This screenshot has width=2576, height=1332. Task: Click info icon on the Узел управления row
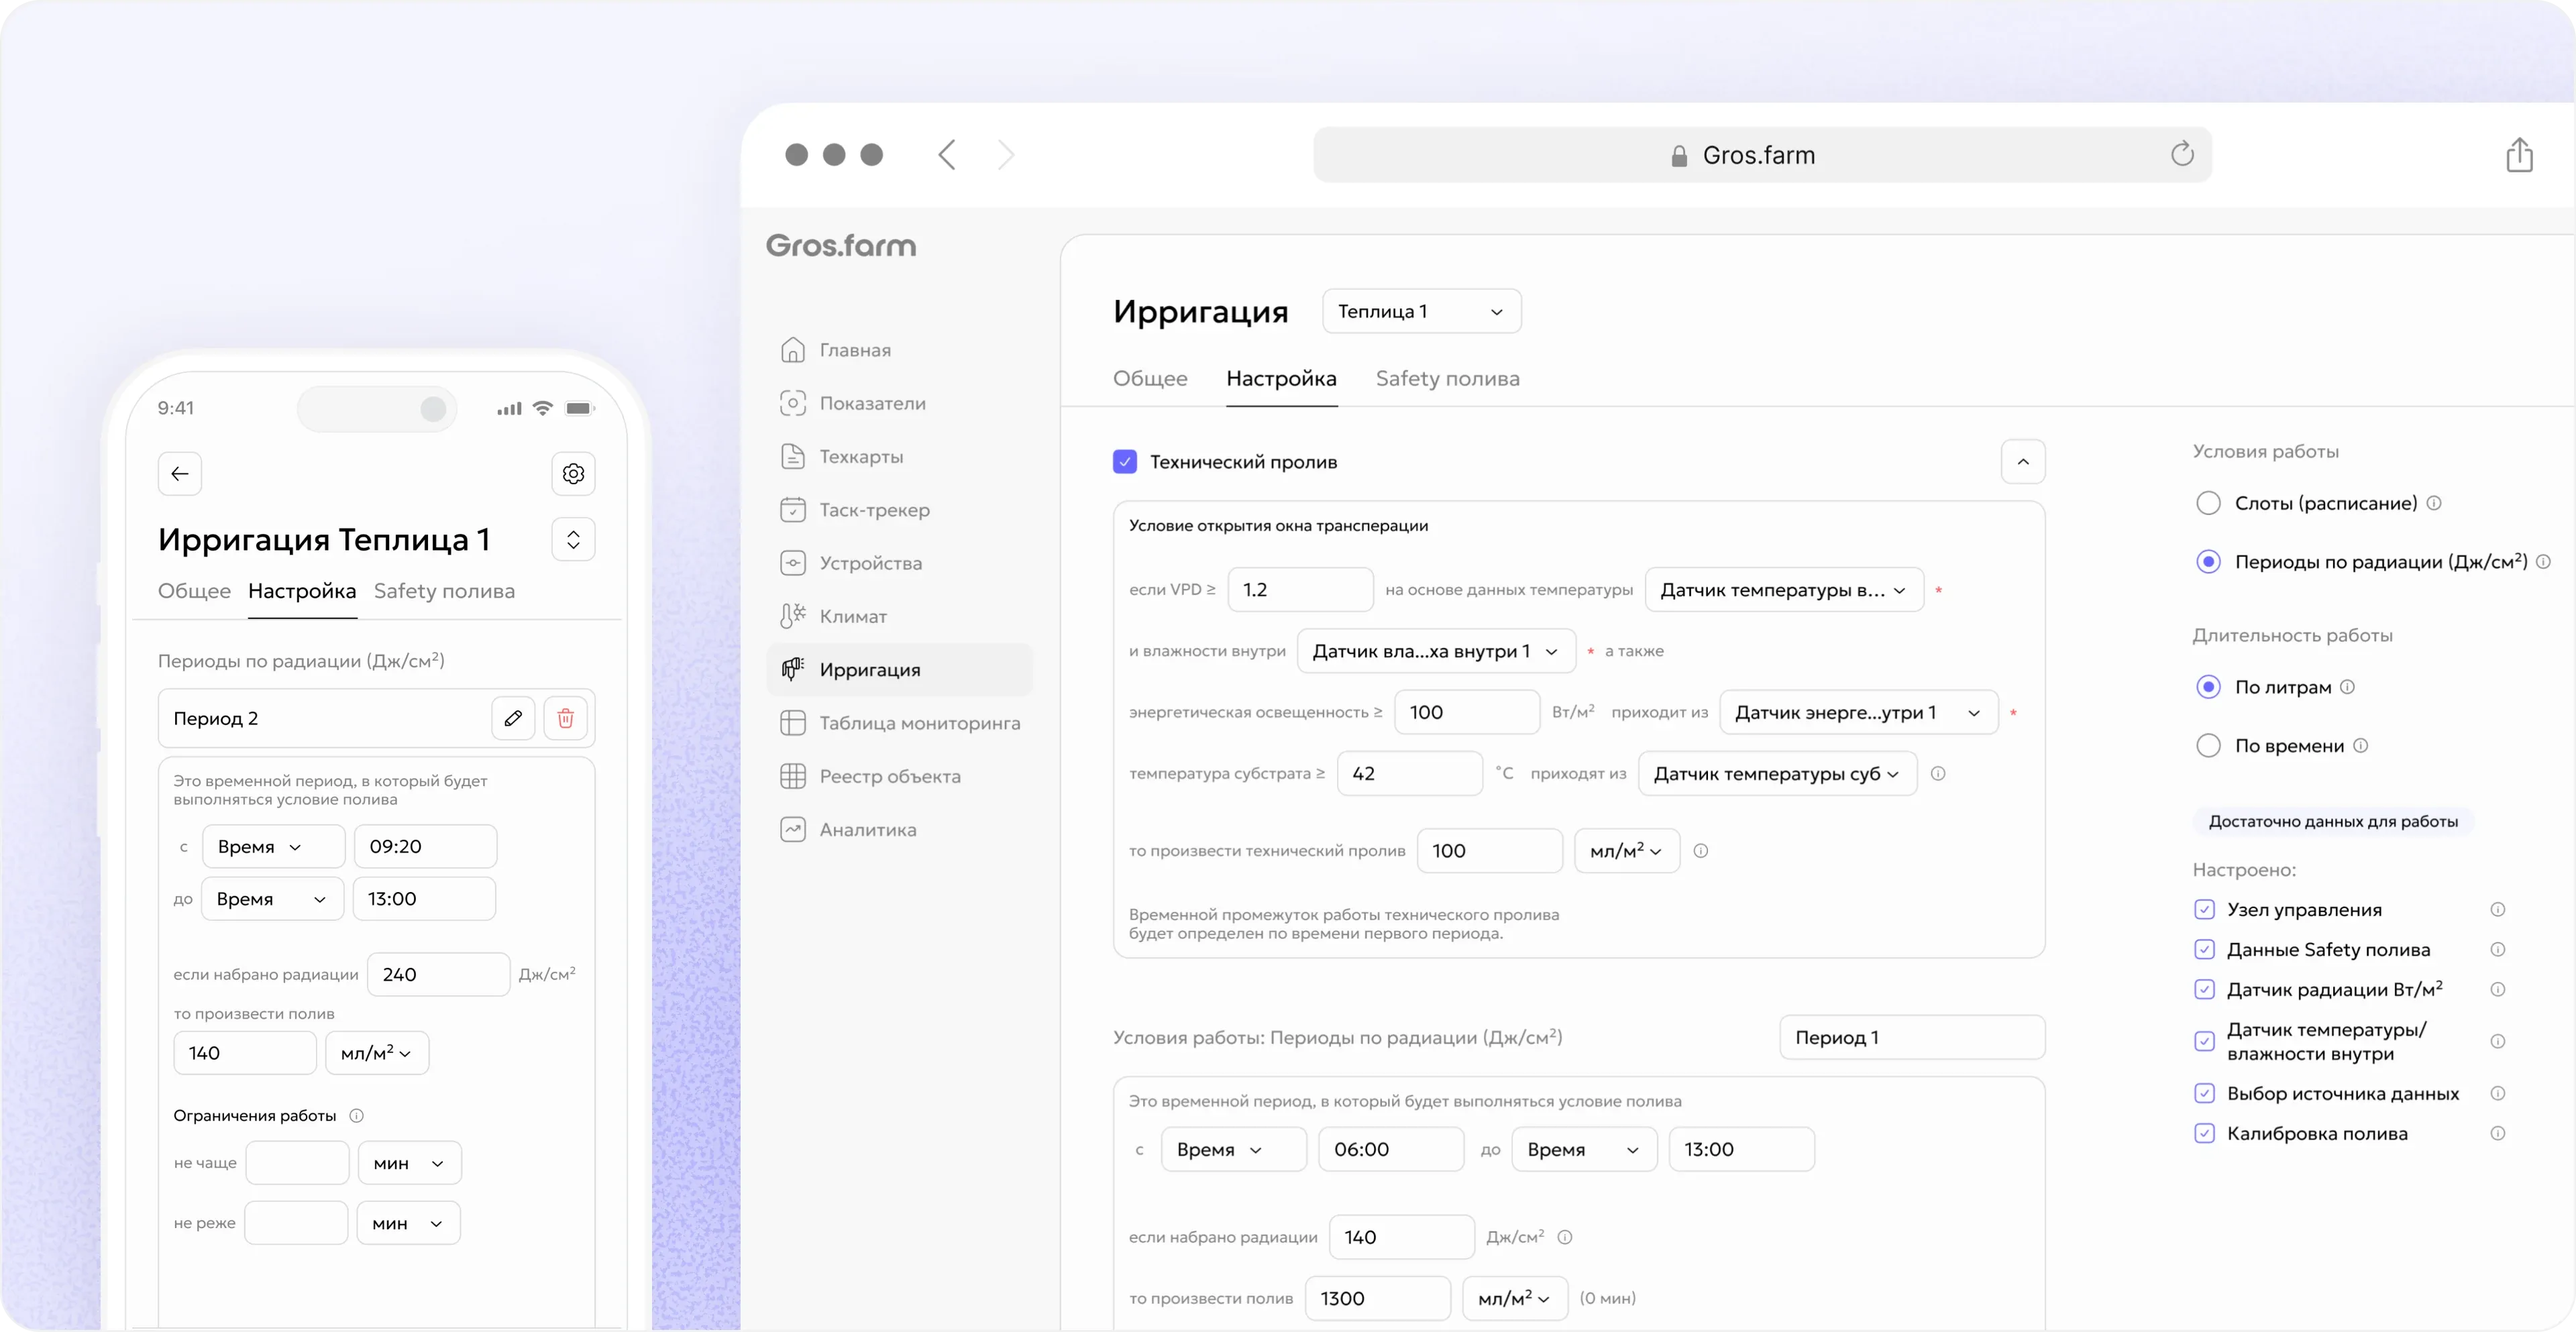tap(2497, 910)
